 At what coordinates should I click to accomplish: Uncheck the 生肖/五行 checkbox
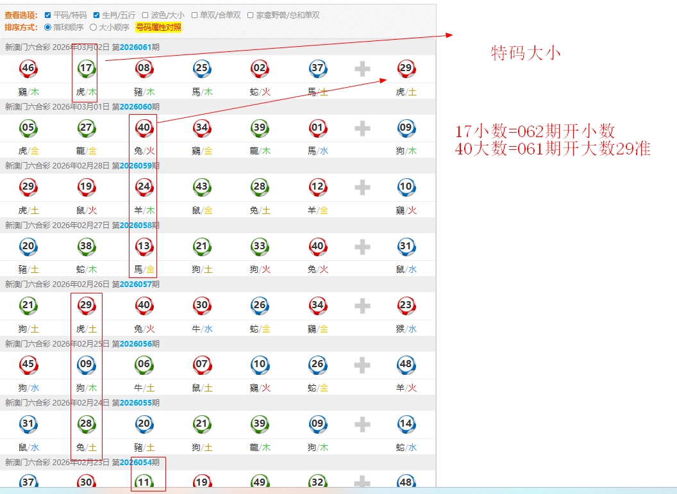[97, 15]
